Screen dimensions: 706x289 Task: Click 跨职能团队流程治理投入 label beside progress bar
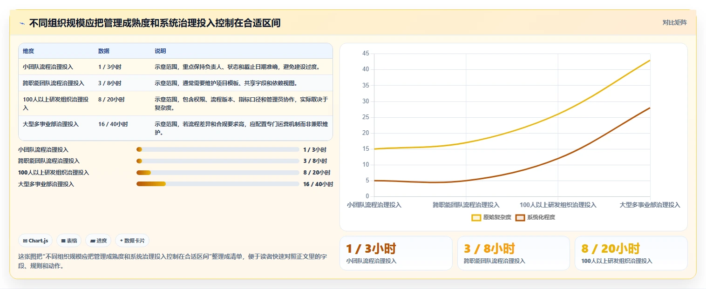pyautogui.click(x=49, y=161)
